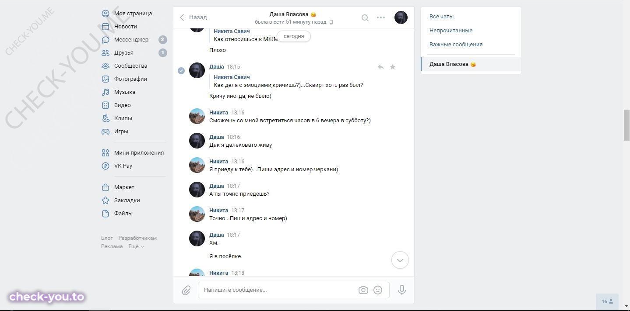Open Новости feed icon
The image size is (630, 311).
click(x=106, y=27)
